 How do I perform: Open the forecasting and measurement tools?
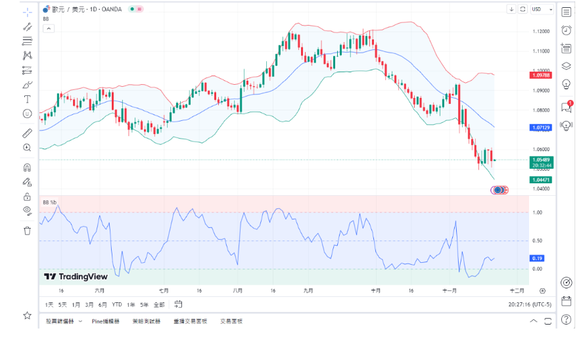28,70
